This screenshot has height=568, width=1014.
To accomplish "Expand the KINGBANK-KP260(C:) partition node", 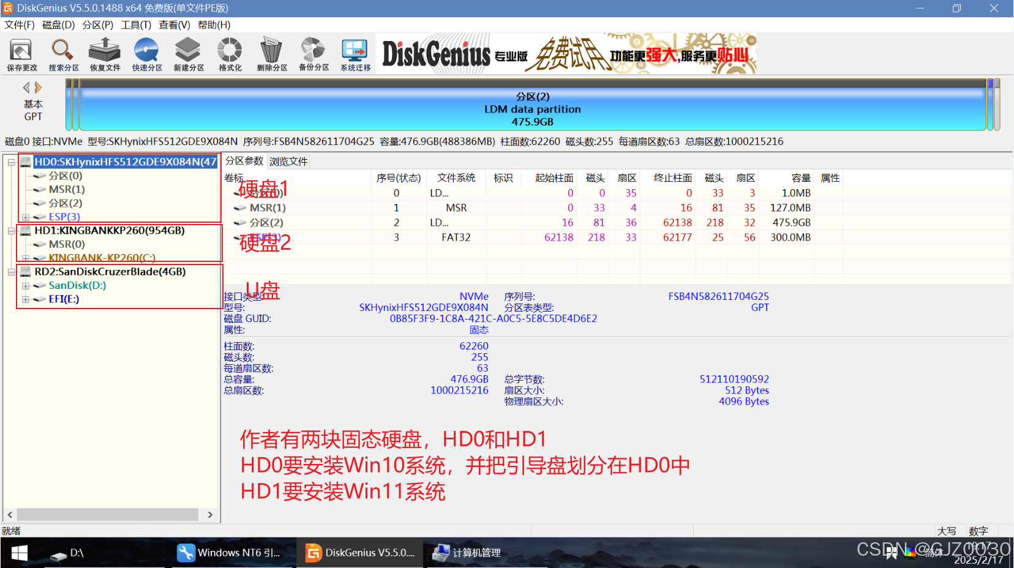I will click(x=25, y=258).
